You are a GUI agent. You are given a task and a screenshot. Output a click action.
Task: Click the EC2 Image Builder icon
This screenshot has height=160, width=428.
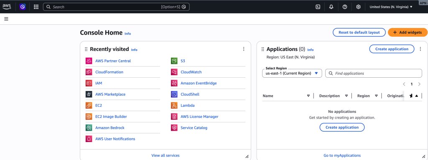(89, 117)
